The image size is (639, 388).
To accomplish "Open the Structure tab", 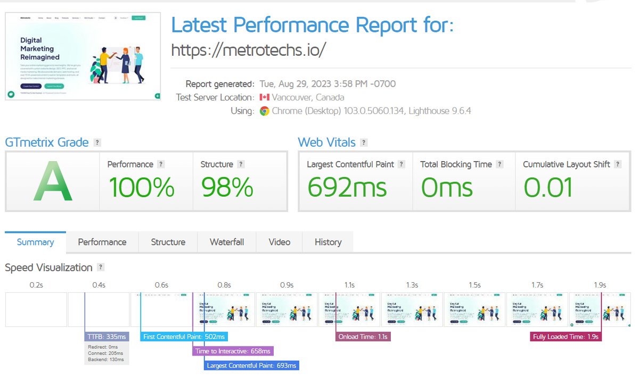I will [x=168, y=242].
